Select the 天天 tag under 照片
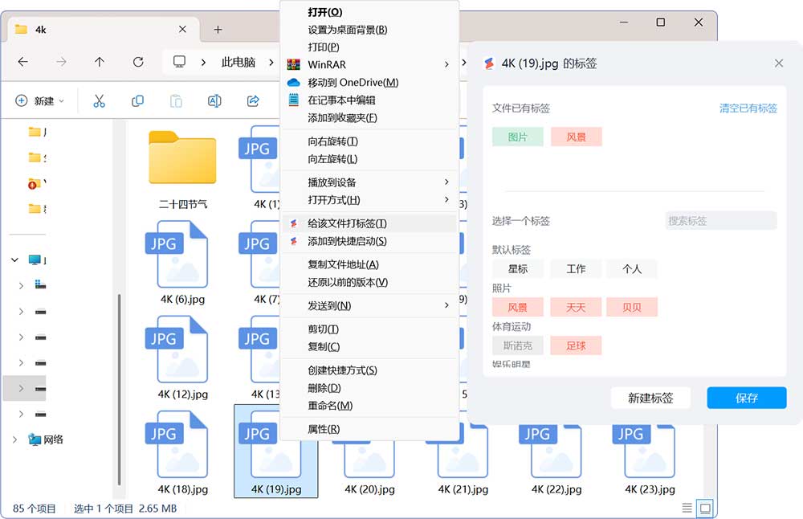Screen dimensions: 803x519 [x=576, y=306]
